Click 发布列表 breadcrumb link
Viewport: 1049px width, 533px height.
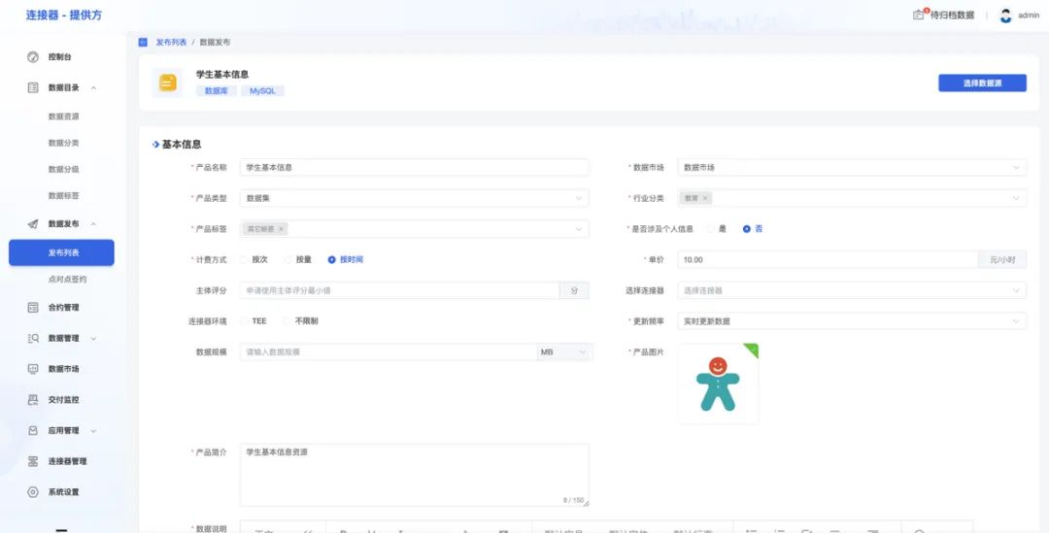[x=171, y=43]
